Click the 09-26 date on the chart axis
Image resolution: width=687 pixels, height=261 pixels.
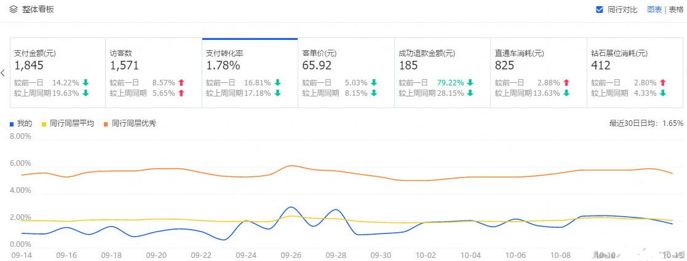point(290,255)
